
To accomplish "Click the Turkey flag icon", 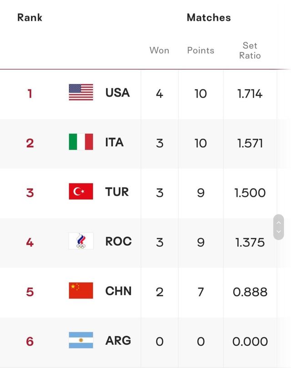I will 81,192.
